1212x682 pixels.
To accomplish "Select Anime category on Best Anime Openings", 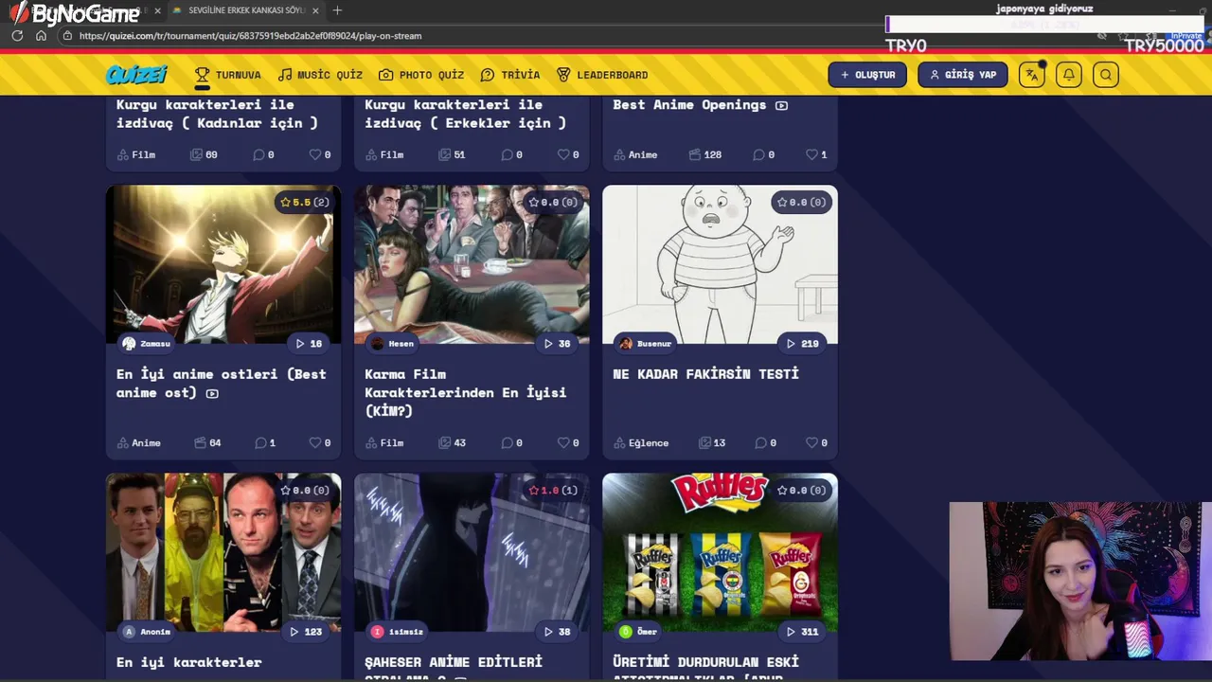I will click(634, 154).
